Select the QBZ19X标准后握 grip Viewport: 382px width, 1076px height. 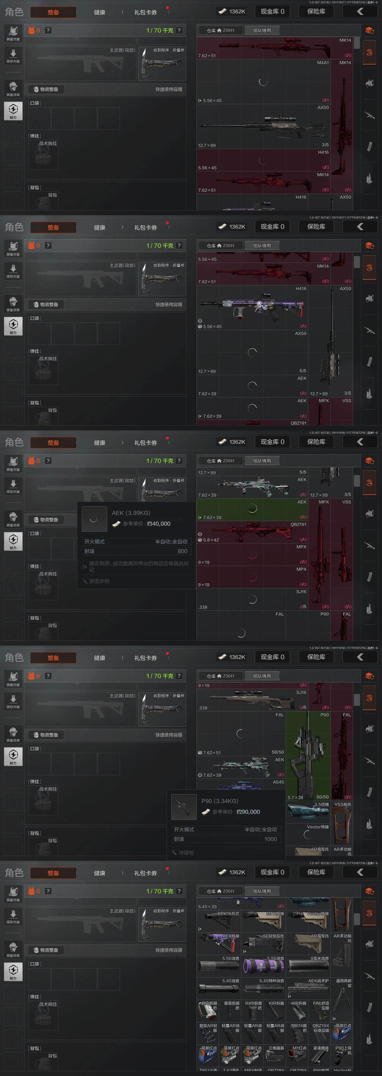tap(320, 1033)
